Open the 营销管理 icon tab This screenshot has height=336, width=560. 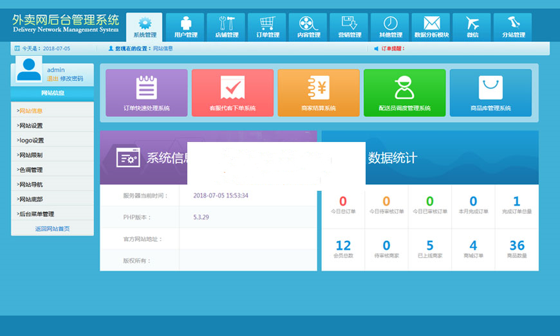tap(350, 26)
